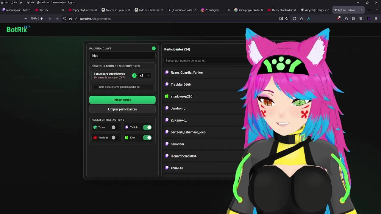Check Solo suscriptores pueden participar
Image resolution: width=381 pixels, height=214 pixels.
[96, 87]
